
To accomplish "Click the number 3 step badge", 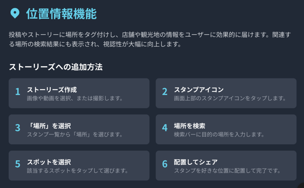I will (x=18, y=128).
